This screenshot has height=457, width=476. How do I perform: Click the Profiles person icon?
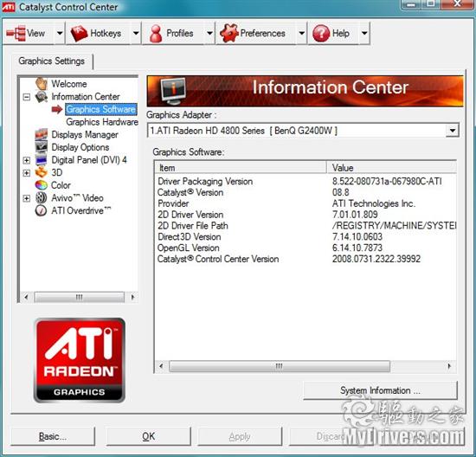156,34
